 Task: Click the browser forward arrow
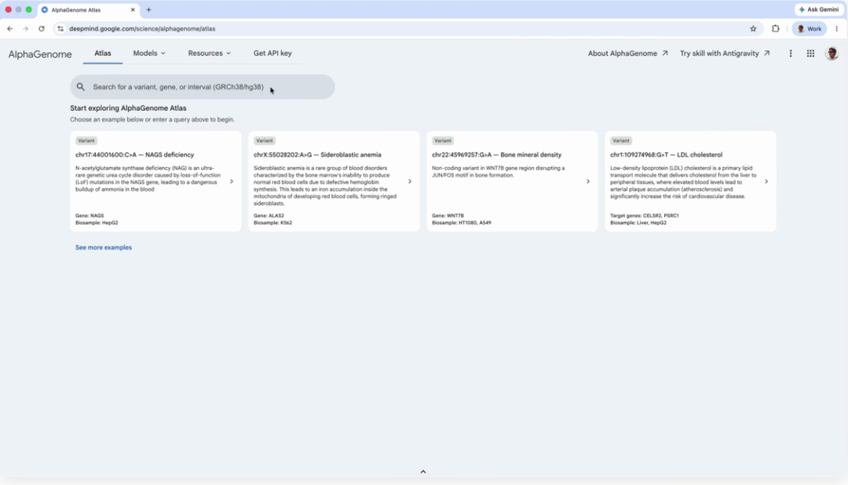[x=25, y=29]
